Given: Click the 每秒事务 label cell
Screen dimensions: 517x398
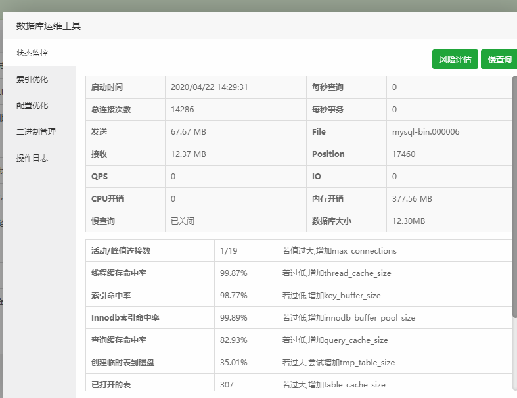Looking at the screenshot, I should (x=347, y=110).
